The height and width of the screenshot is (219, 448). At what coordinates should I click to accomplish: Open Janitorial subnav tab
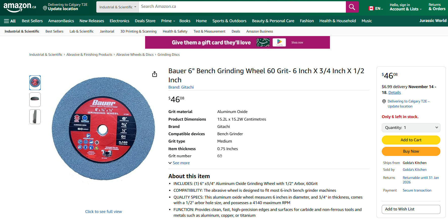107,31
